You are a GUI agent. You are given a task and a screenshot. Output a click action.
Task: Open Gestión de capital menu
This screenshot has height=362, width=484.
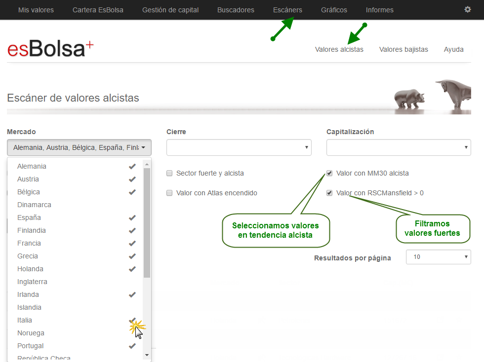(x=170, y=10)
